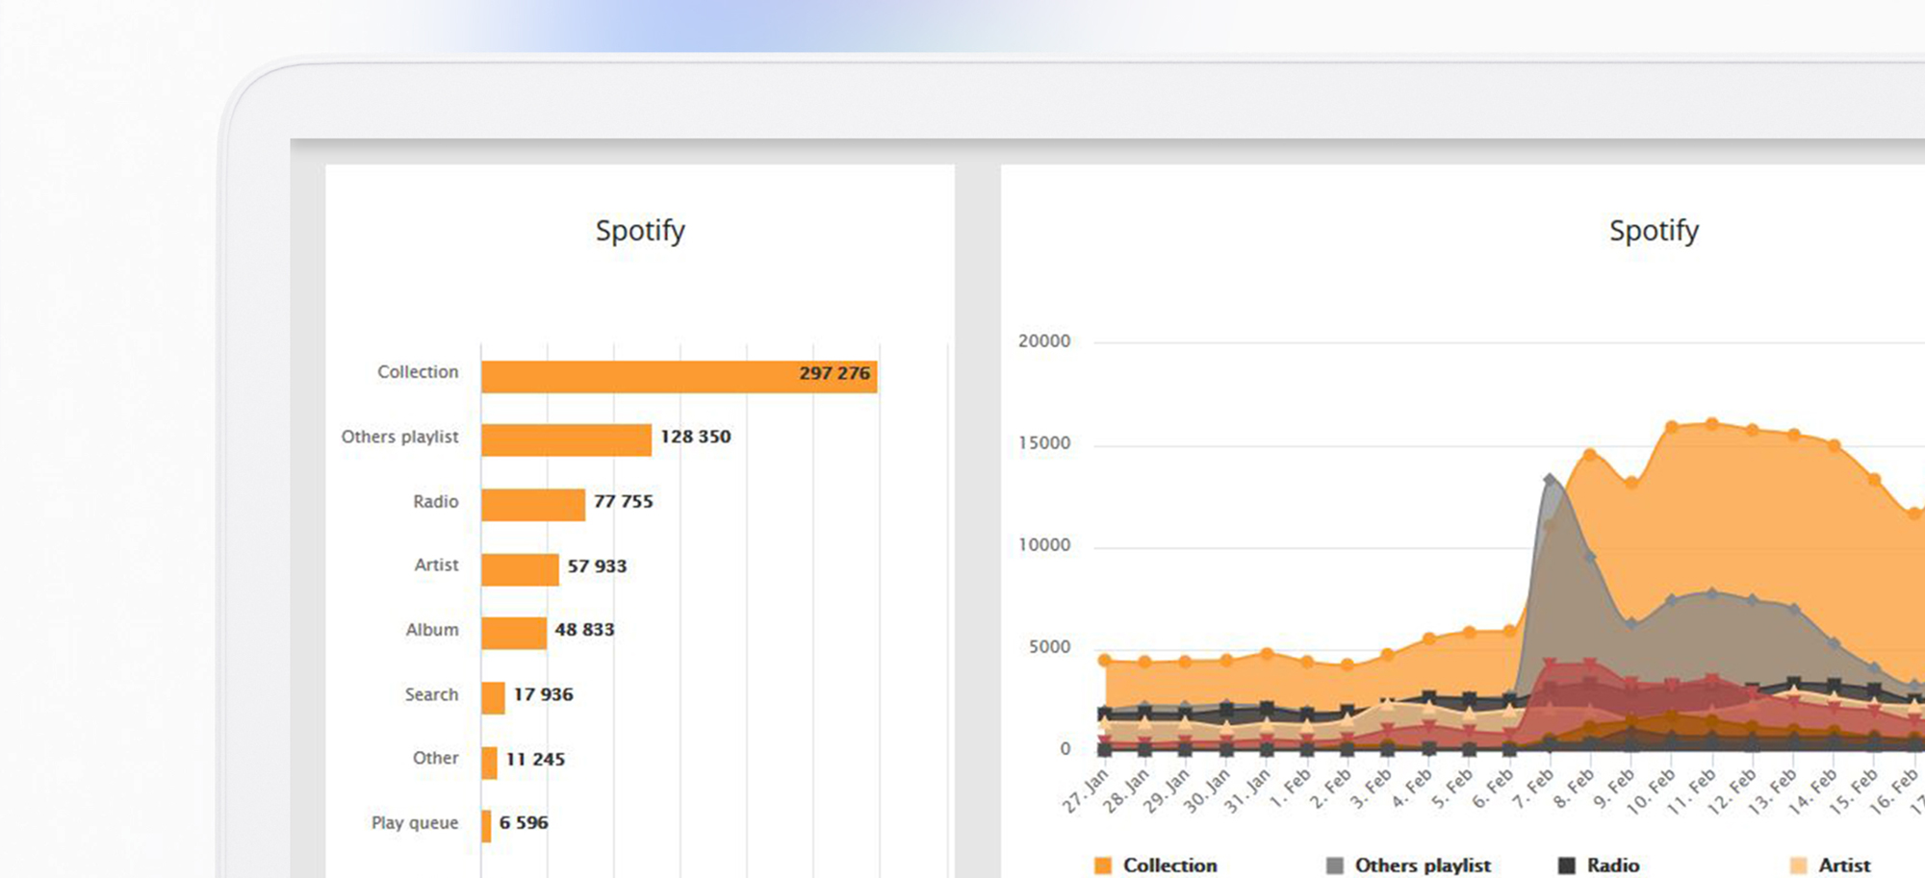Click the Spotify title above area chart
The image size is (1925, 878).
pos(1654,231)
